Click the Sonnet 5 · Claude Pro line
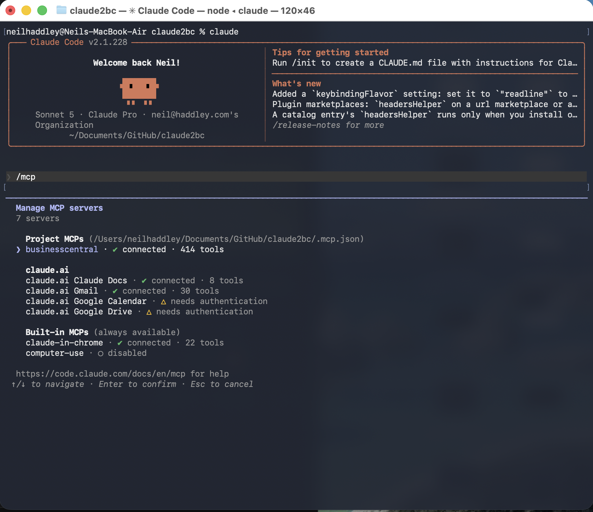Viewport: 593px width, 512px height. pyautogui.click(x=137, y=115)
